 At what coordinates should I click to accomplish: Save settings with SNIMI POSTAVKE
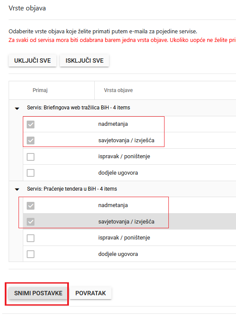38,293
